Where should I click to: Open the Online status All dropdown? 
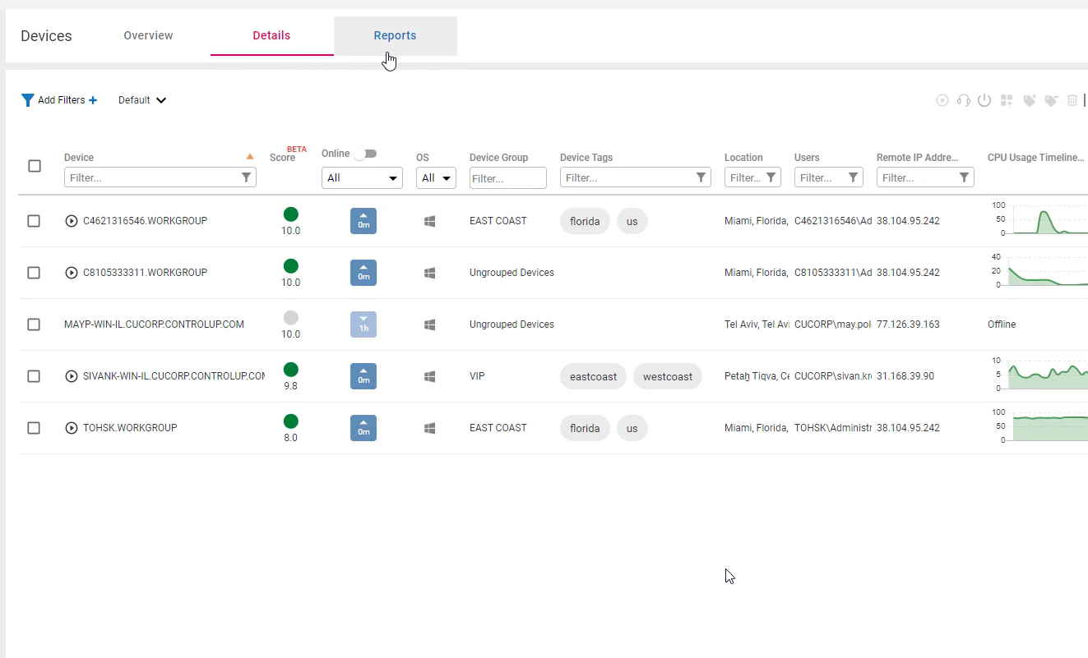click(x=362, y=177)
